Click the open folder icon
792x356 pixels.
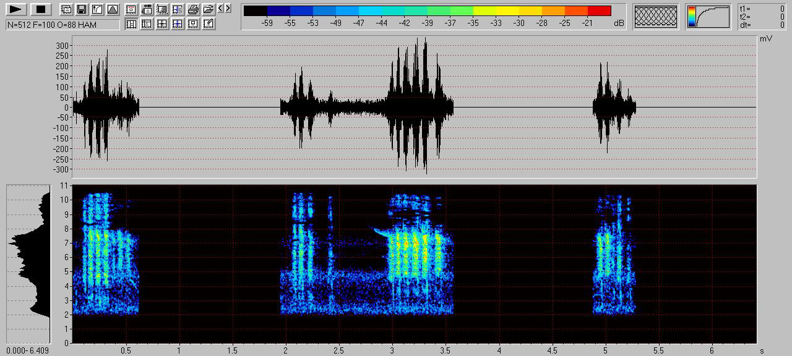coord(209,9)
